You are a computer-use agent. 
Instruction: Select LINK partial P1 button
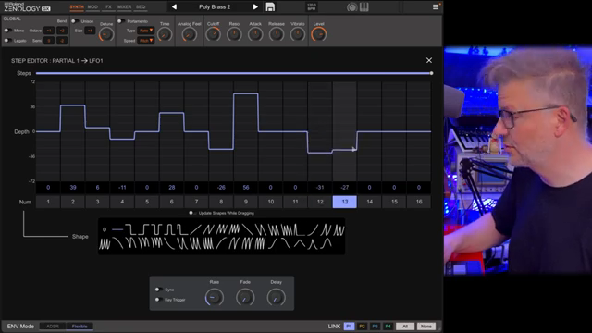349,327
